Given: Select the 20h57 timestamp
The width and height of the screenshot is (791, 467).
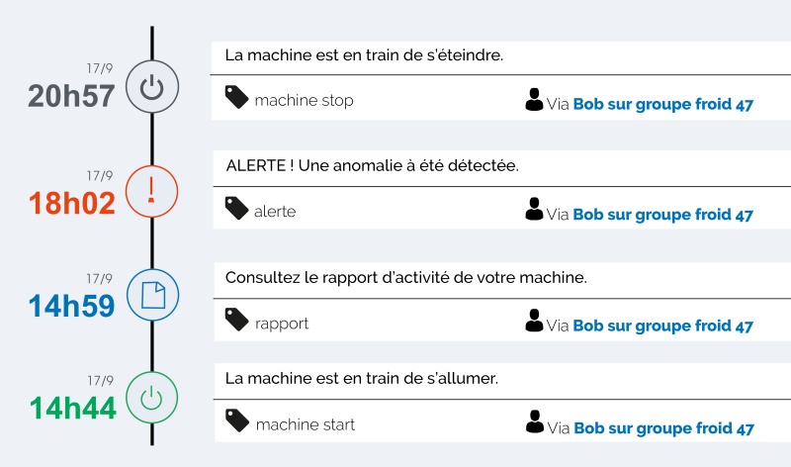Looking at the screenshot, I should [71, 96].
